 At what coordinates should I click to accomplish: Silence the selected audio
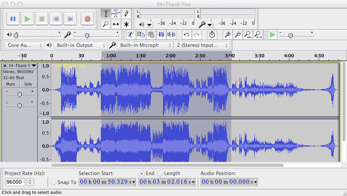click(171, 35)
